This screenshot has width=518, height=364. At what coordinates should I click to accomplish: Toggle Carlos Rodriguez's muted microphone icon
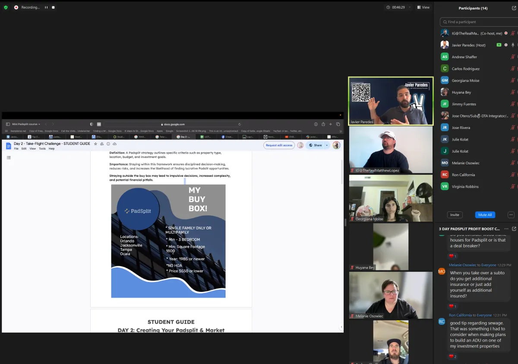513,69
